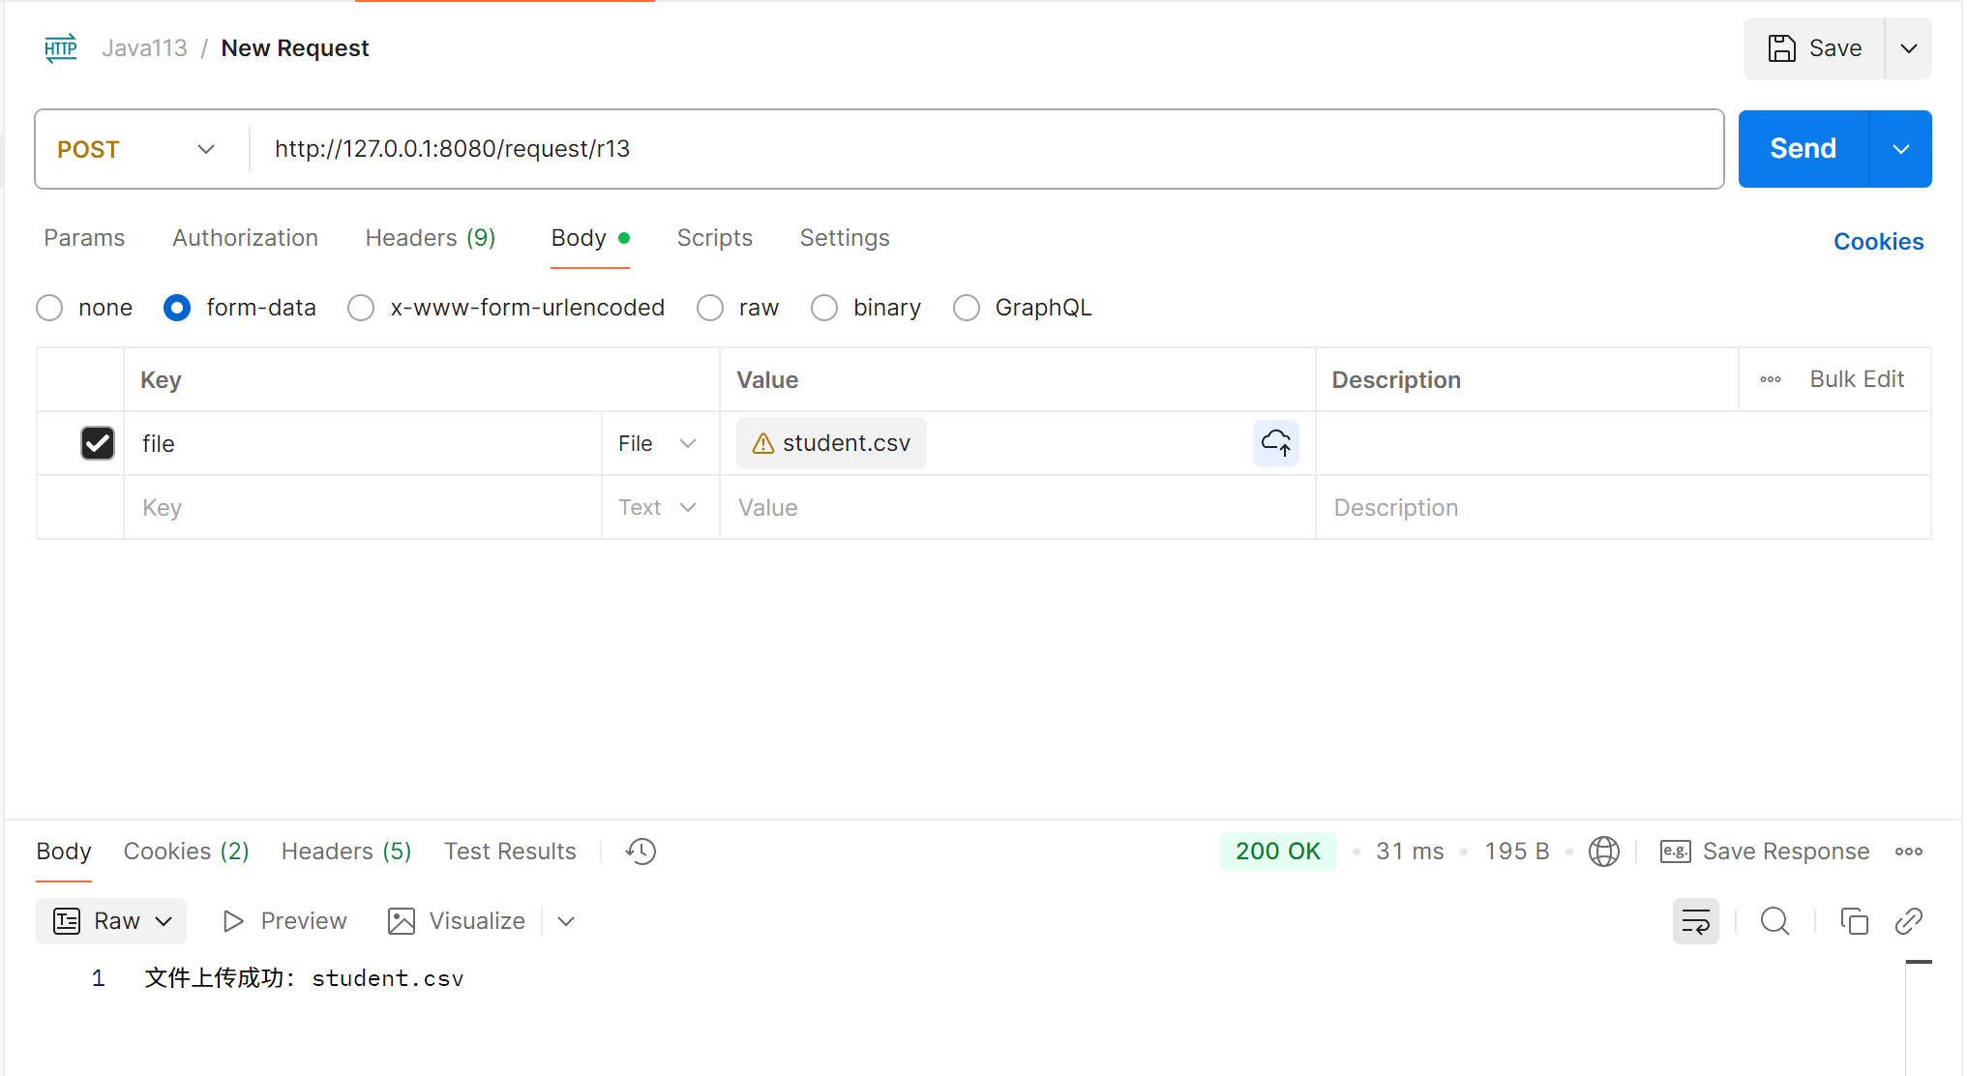
Task: Click the response link icon
Action: 1908,921
